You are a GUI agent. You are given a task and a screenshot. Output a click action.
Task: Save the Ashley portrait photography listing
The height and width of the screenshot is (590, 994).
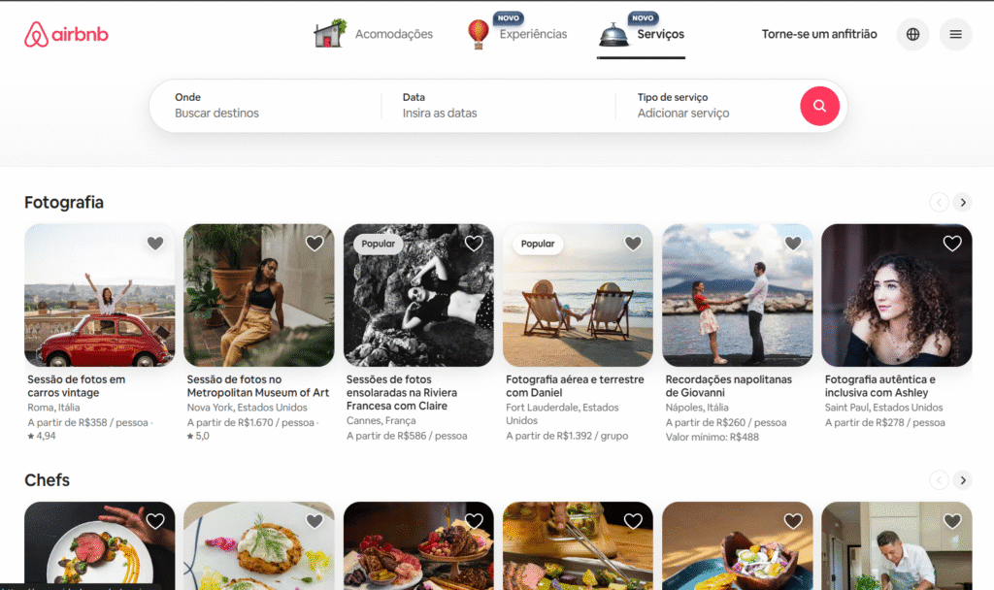click(952, 244)
